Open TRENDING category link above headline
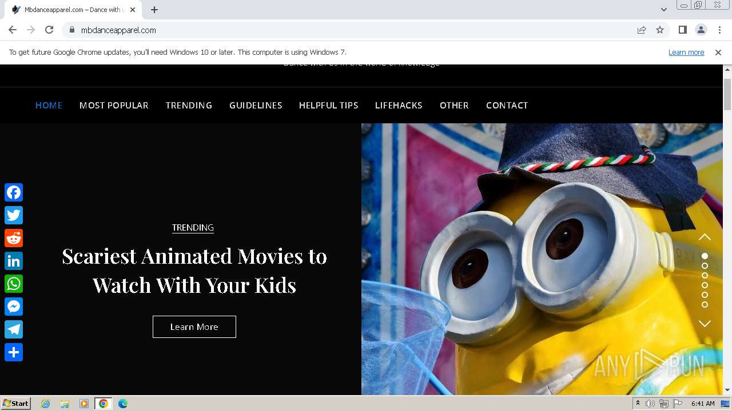732x411 pixels. point(193,227)
